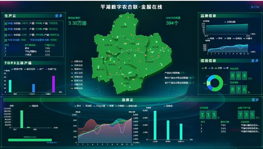Screen dimensions: 263x149
Task: Click the third row icon in 生产云 list
Action: (6, 35)
